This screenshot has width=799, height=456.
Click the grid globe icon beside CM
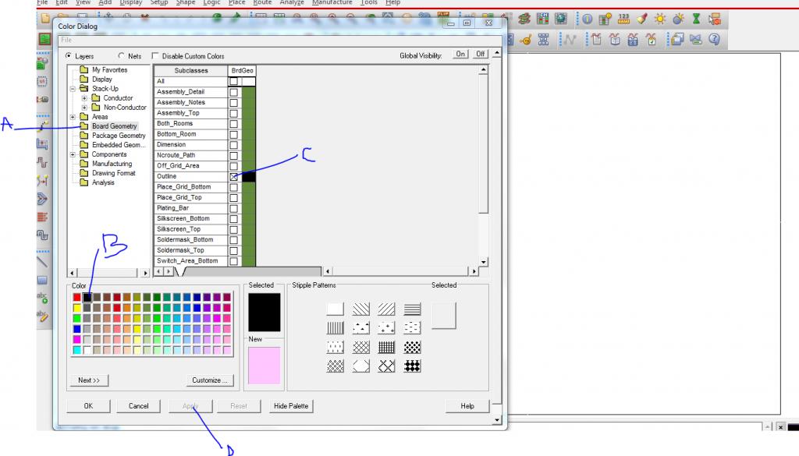[x=560, y=19]
